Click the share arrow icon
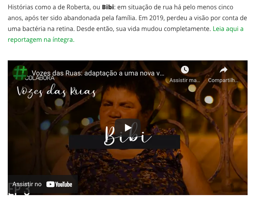The width and height of the screenshot is (253, 204). (x=224, y=70)
